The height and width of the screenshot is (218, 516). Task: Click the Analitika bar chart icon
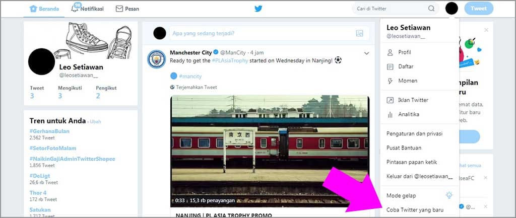(x=390, y=114)
